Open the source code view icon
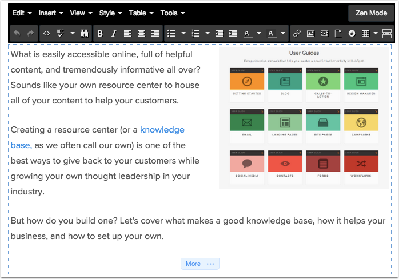The width and height of the screenshot is (399, 279). tap(47, 34)
